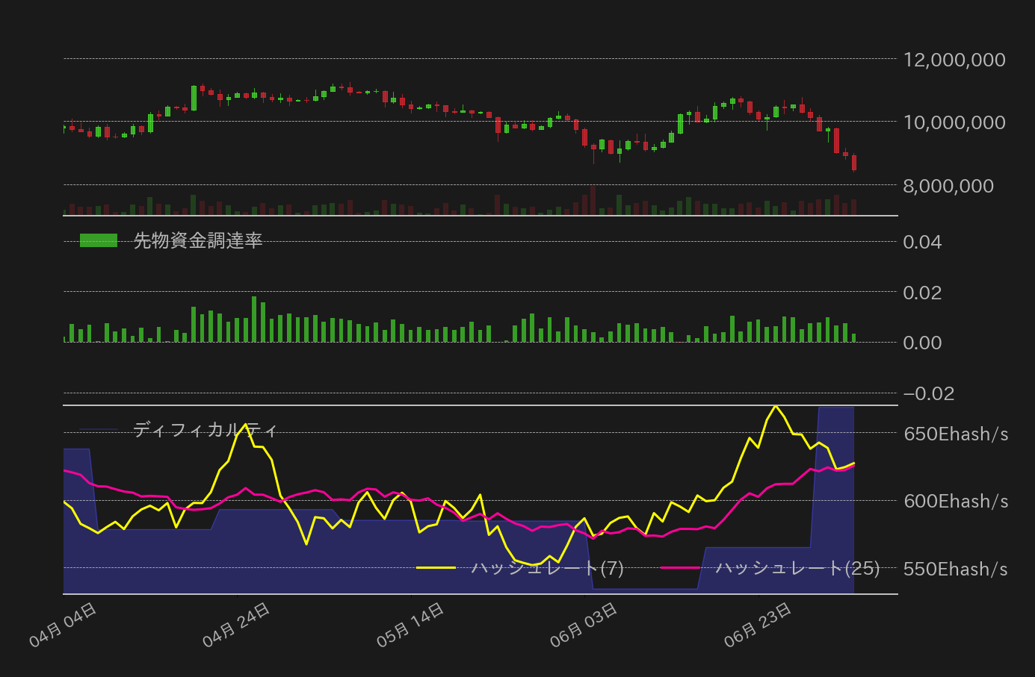Image resolution: width=1035 pixels, height=677 pixels.
Task: Click the 8,000,000 price axis label
Action: 948,186
